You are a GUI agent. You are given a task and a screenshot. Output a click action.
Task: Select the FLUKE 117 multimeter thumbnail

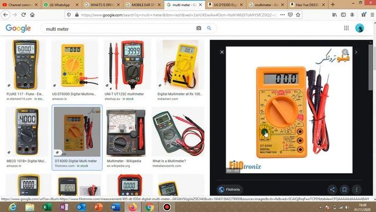click(26, 65)
